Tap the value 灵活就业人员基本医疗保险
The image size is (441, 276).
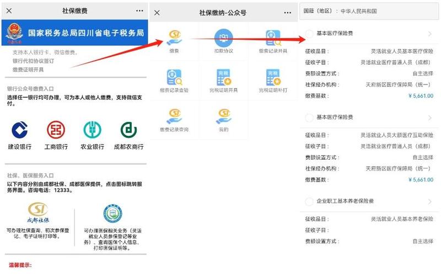402,51
